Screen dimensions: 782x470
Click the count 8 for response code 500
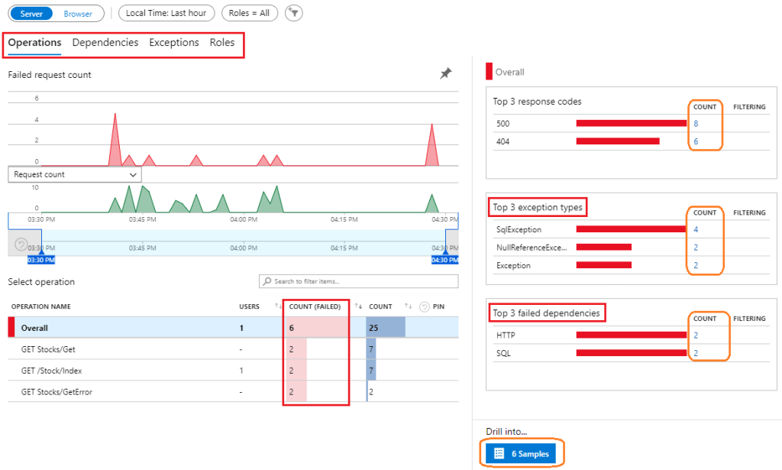pos(696,123)
